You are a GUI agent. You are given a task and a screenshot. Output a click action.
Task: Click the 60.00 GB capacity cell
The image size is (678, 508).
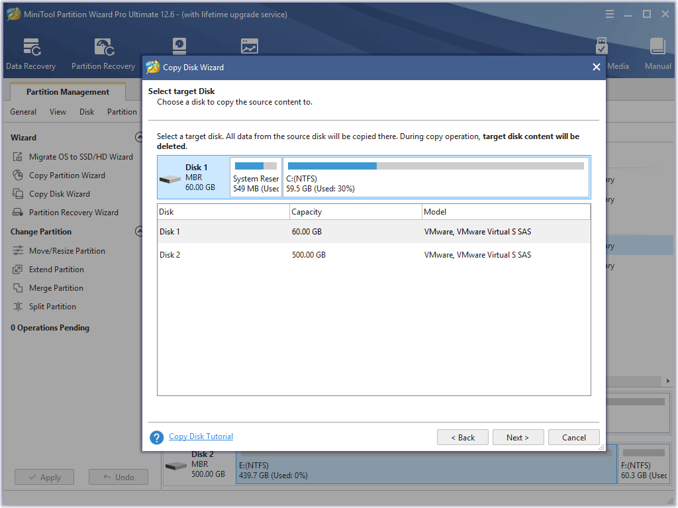(x=307, y=232)
